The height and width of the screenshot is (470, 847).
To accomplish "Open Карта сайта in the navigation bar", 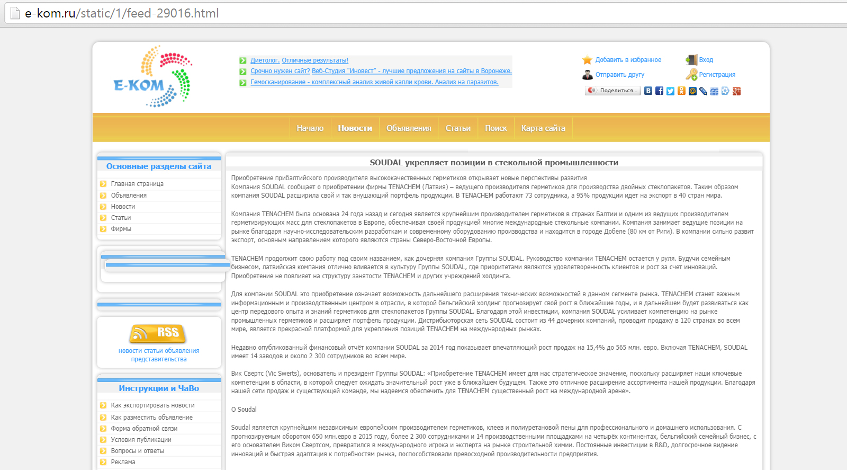I will coord(543,128).
